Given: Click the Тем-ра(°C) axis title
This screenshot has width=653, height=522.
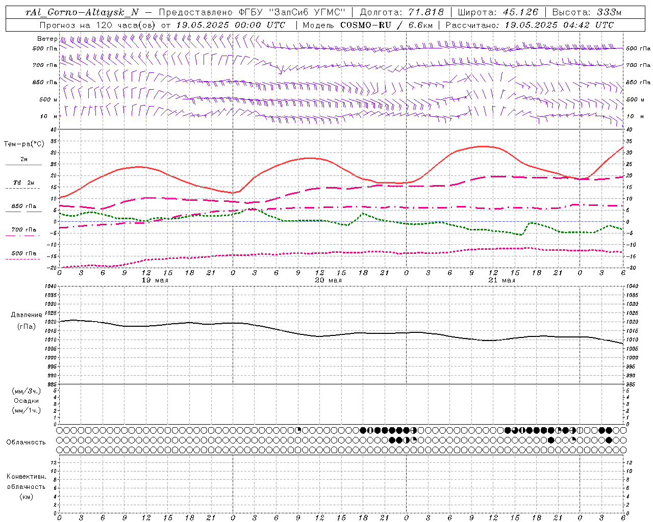Looking at the screenshot, I should 24,144.
